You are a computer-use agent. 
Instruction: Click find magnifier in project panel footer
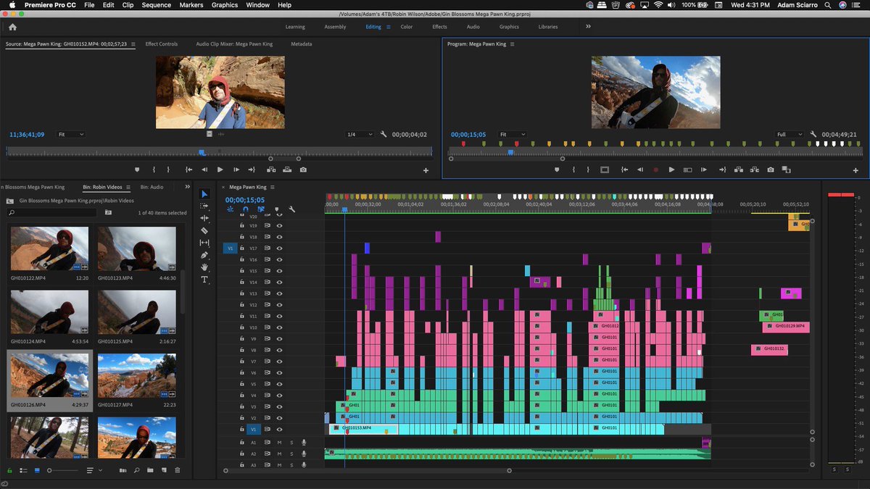coord(136,470)
